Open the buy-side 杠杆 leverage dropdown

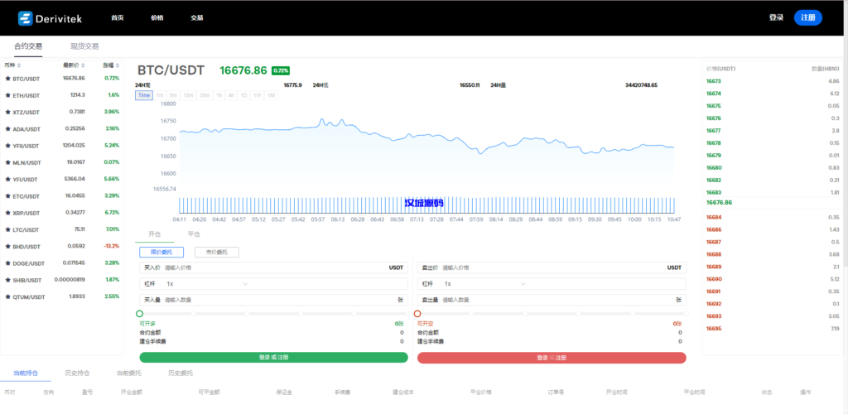(x=207, y=283)
